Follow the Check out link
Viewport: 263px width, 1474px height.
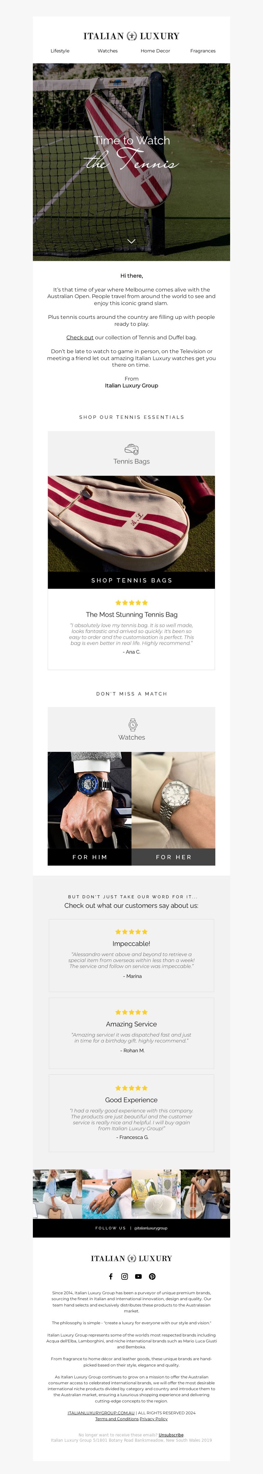coord(80,338)
